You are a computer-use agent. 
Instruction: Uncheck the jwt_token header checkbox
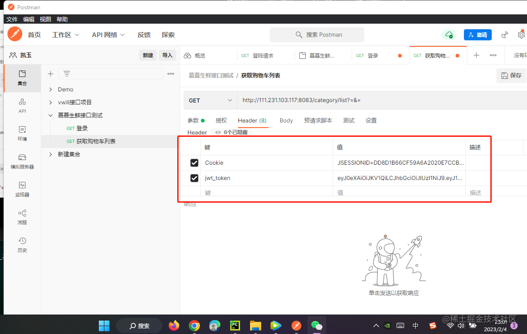click(194, 178)
